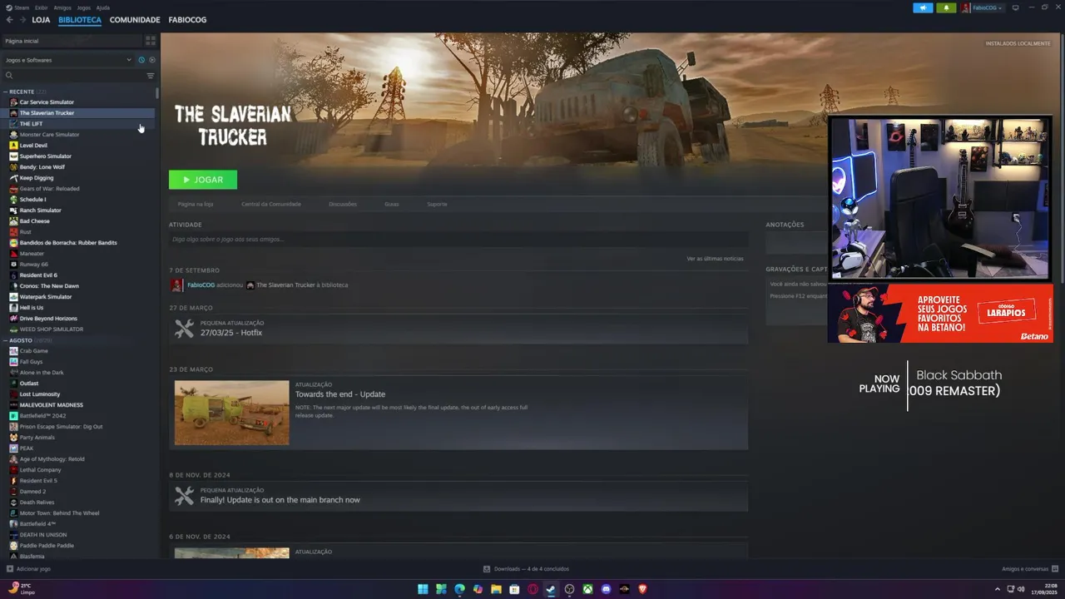This screenshot has height=599, width=1065.
Task: Select Lethal Company game icon
Action: [x=13, y=470]
